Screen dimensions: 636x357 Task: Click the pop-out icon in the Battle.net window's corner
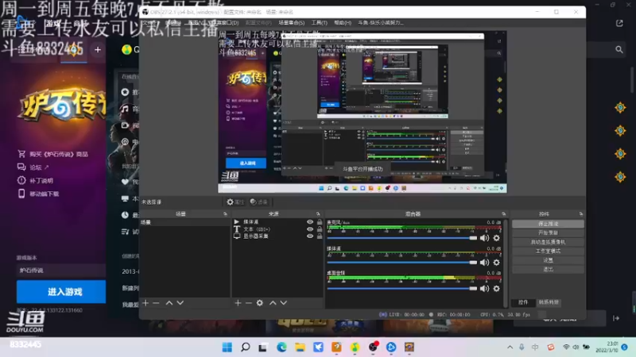[x=619, y=23]
